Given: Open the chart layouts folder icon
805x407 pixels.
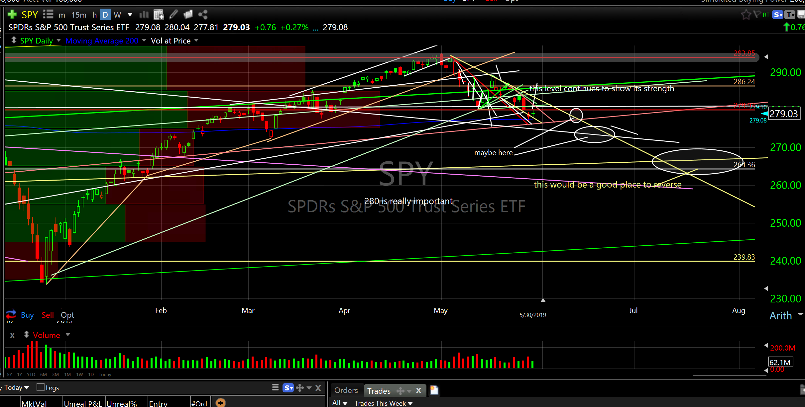Looking at the screenshot, I should (x=188, y=15).
